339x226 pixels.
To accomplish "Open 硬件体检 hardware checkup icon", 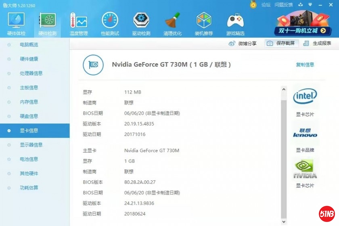I will (16, 23).
